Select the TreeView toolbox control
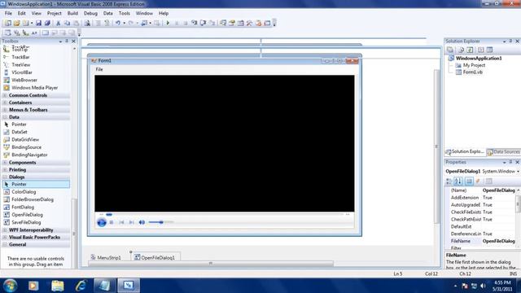521x293 pixels. tap(21, 65)
